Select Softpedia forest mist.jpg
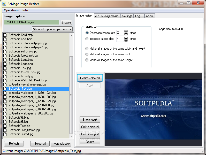This screenshot has height=155, width=206. point(36,56)
